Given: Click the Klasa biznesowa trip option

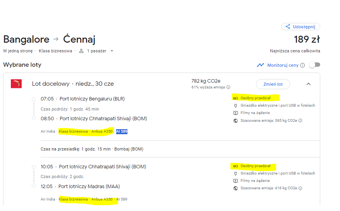Looking at the screenshot, I should (55, 51).
